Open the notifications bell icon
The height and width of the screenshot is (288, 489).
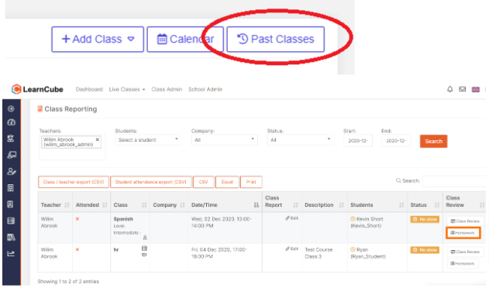pos(449,90)
